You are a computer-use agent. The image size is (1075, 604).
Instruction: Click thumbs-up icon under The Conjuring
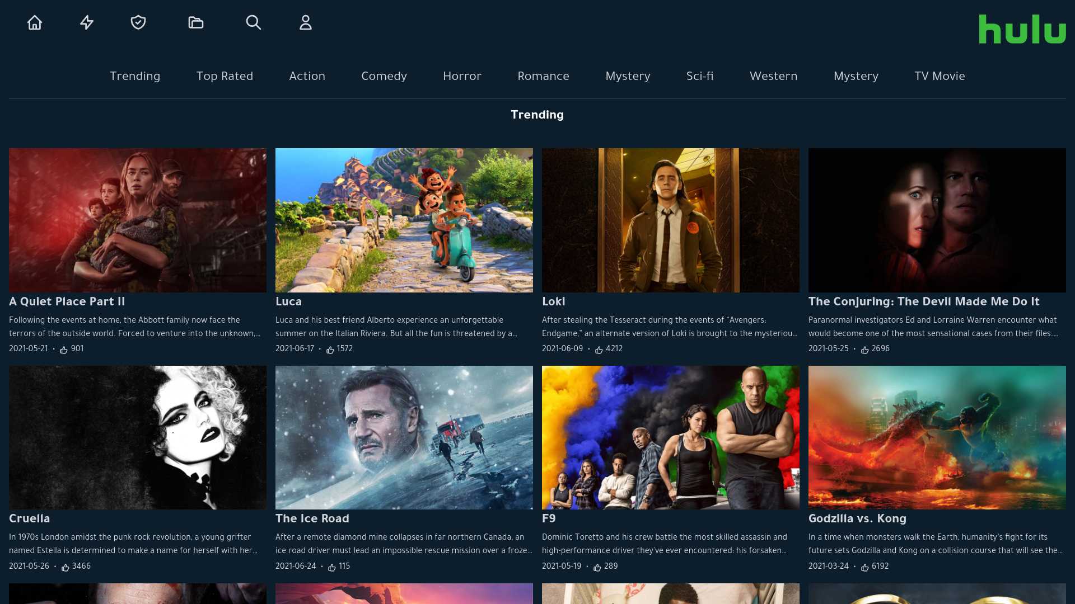tap(865, 350)
